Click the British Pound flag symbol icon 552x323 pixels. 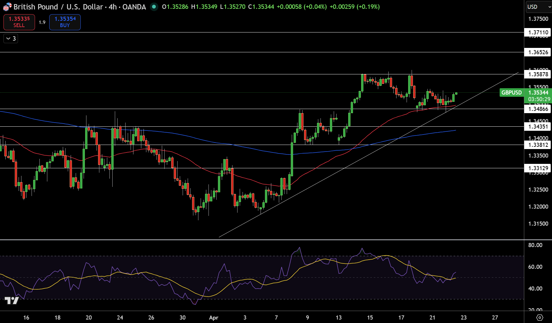click(7, 7)
